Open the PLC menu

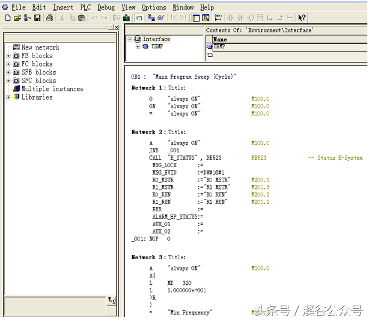pyautogui.click(x=85, y=7)
